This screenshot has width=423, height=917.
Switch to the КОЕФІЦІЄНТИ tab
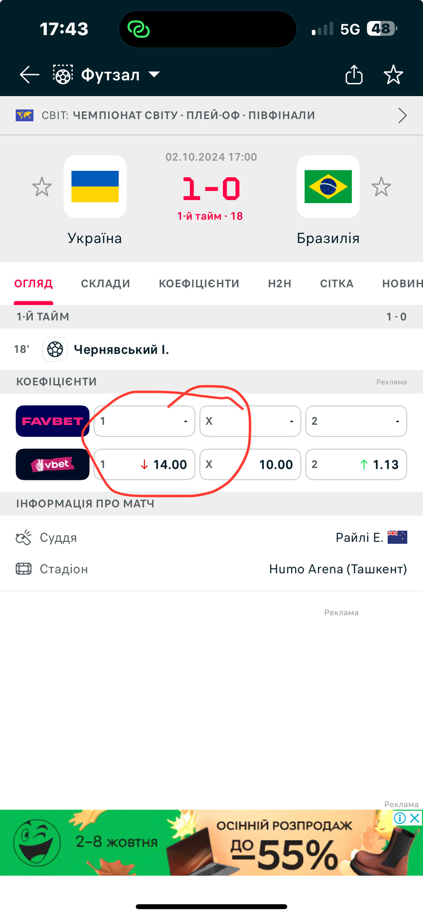[199, 284]
